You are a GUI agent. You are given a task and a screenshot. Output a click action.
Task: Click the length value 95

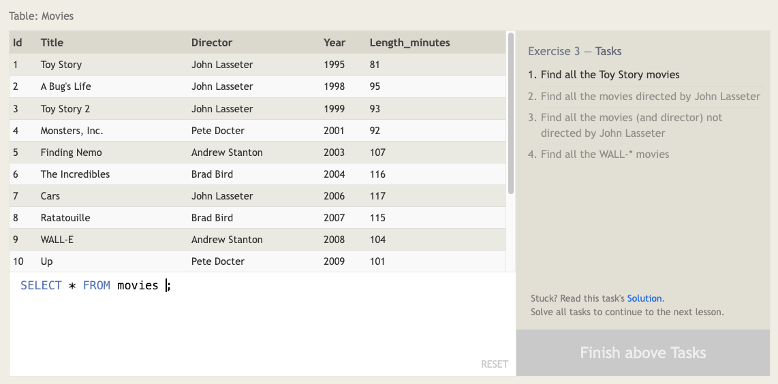[375, 86]
